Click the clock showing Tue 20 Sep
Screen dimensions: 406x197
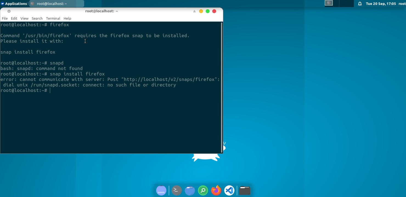379,4
